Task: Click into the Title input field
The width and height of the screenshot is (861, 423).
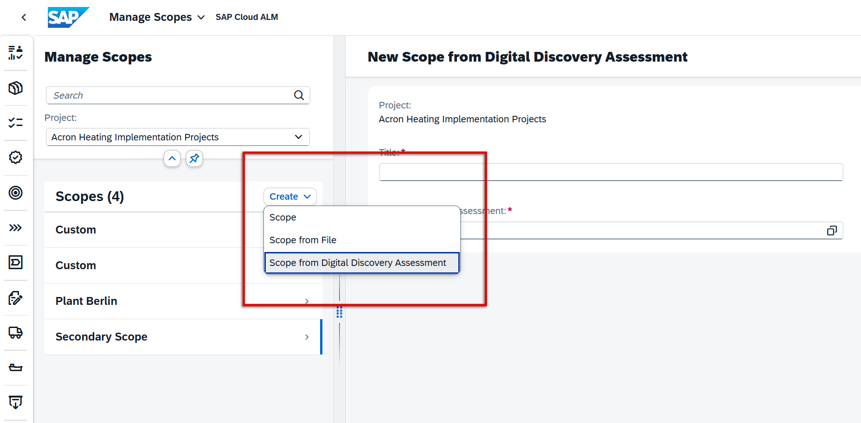Action: point(610,172)
